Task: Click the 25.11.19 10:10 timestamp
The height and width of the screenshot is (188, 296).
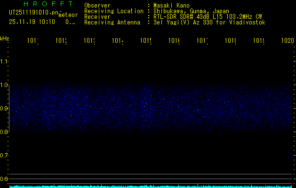Action: [32, 22]
